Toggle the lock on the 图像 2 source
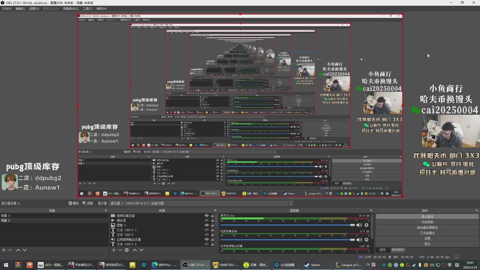The image size is (480, 270). click(212, 225)
